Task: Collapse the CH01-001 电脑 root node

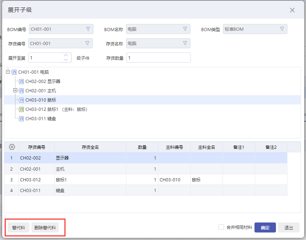Action: click(x=8, y=72)
